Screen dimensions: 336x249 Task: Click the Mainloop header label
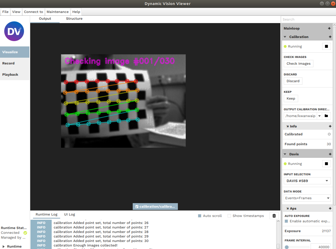click(291, 28)
